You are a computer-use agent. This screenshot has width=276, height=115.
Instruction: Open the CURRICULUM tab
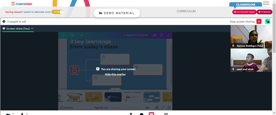[186, 11]
